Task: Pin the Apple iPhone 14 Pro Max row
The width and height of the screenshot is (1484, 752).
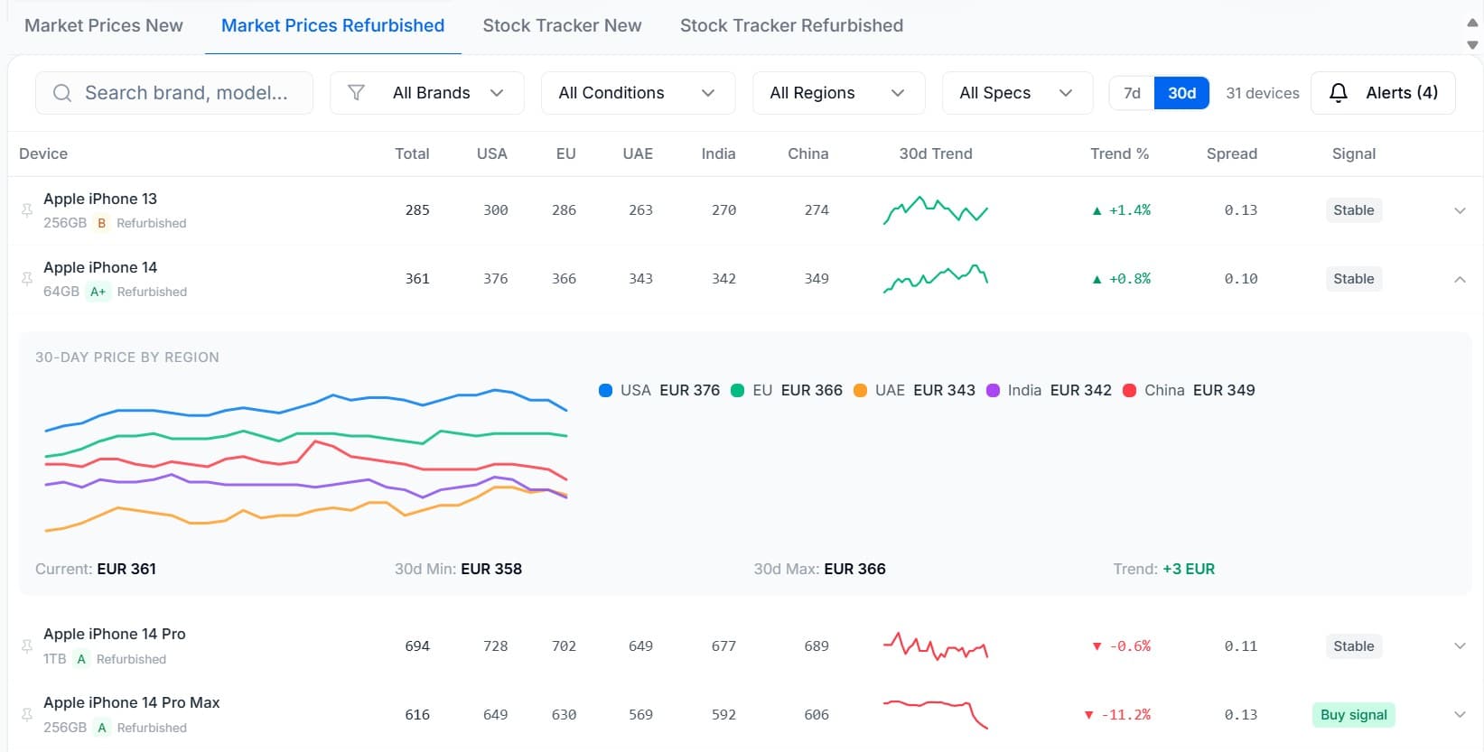Action: 27,715
